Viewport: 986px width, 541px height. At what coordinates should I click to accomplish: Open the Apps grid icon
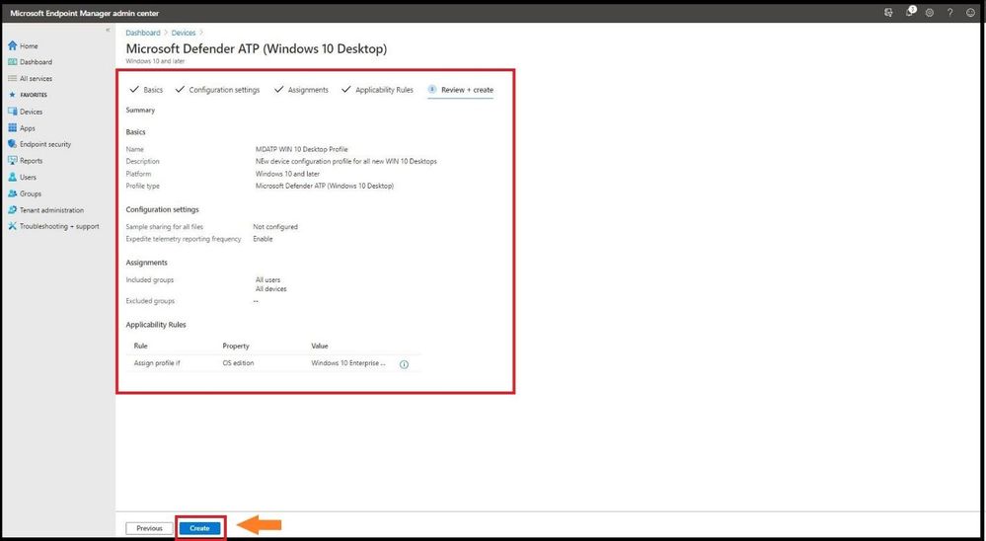click(x=13, y=127)
